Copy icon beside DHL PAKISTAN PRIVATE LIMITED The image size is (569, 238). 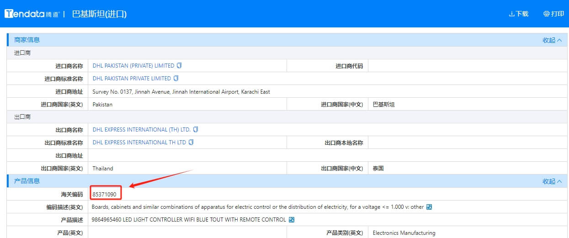click(x=176, y=79)
